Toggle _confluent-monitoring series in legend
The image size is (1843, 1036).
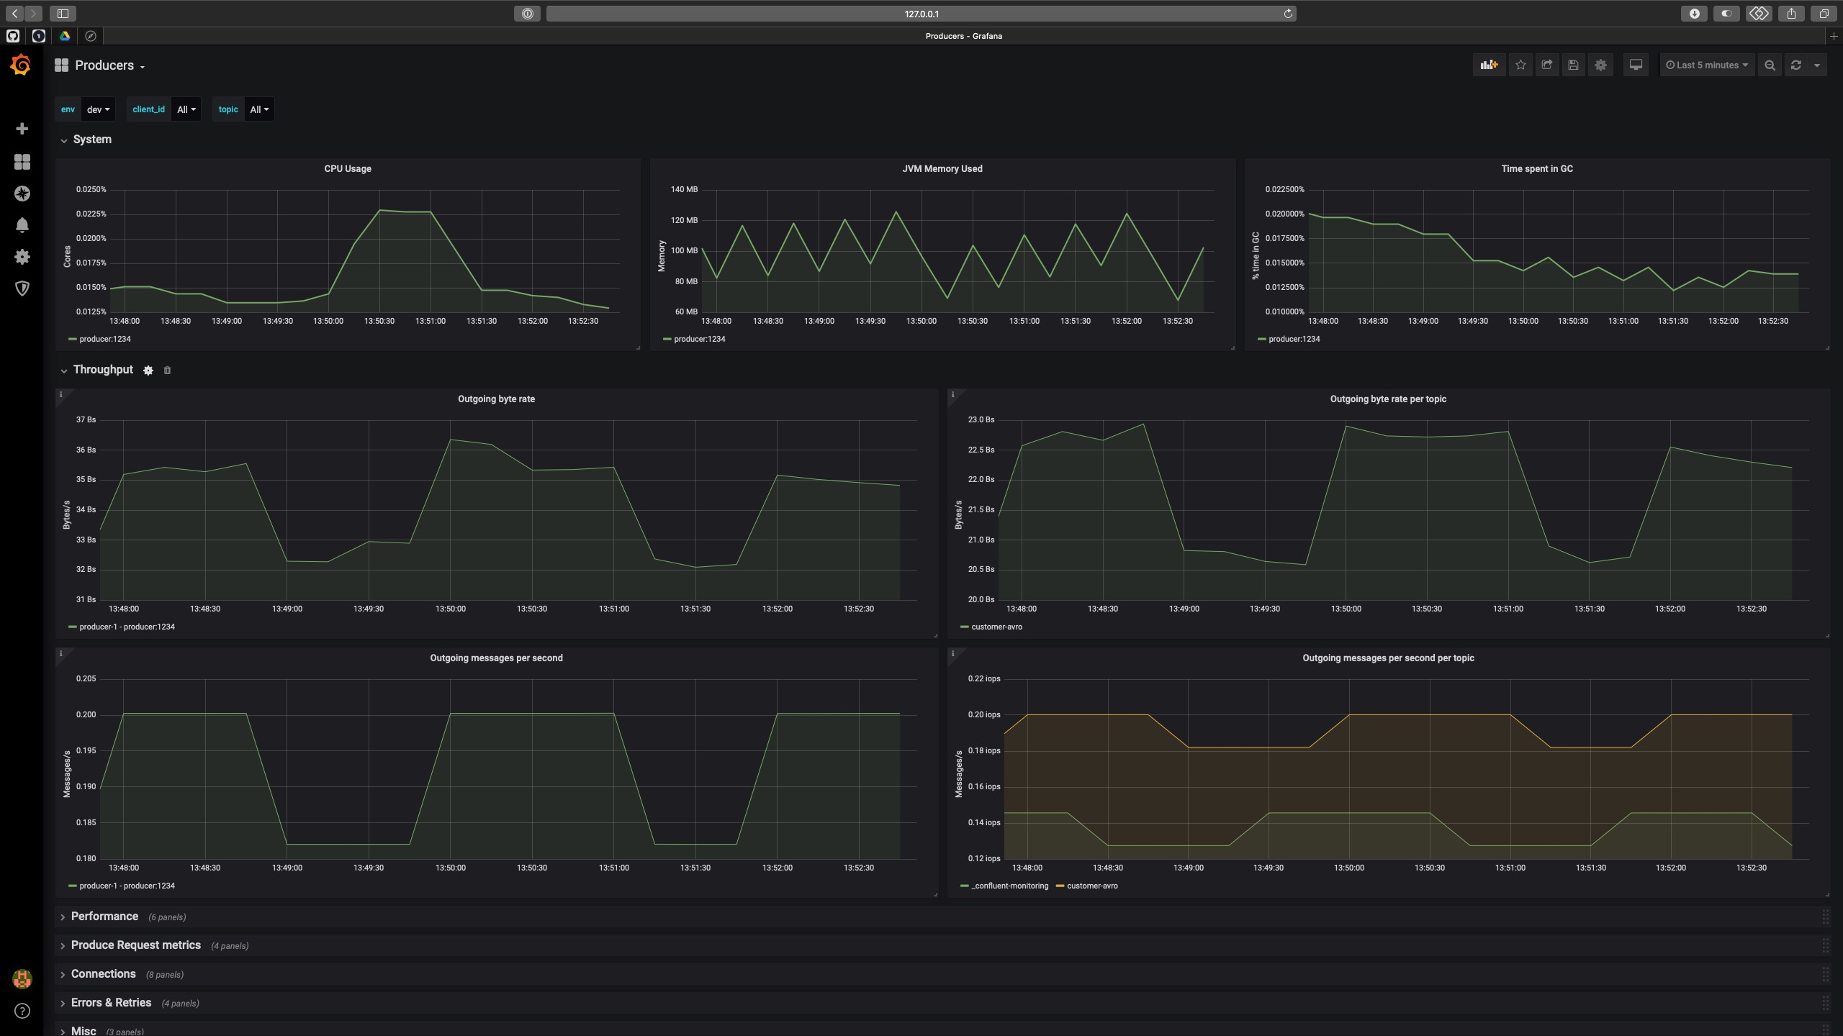click(1009, 886)
